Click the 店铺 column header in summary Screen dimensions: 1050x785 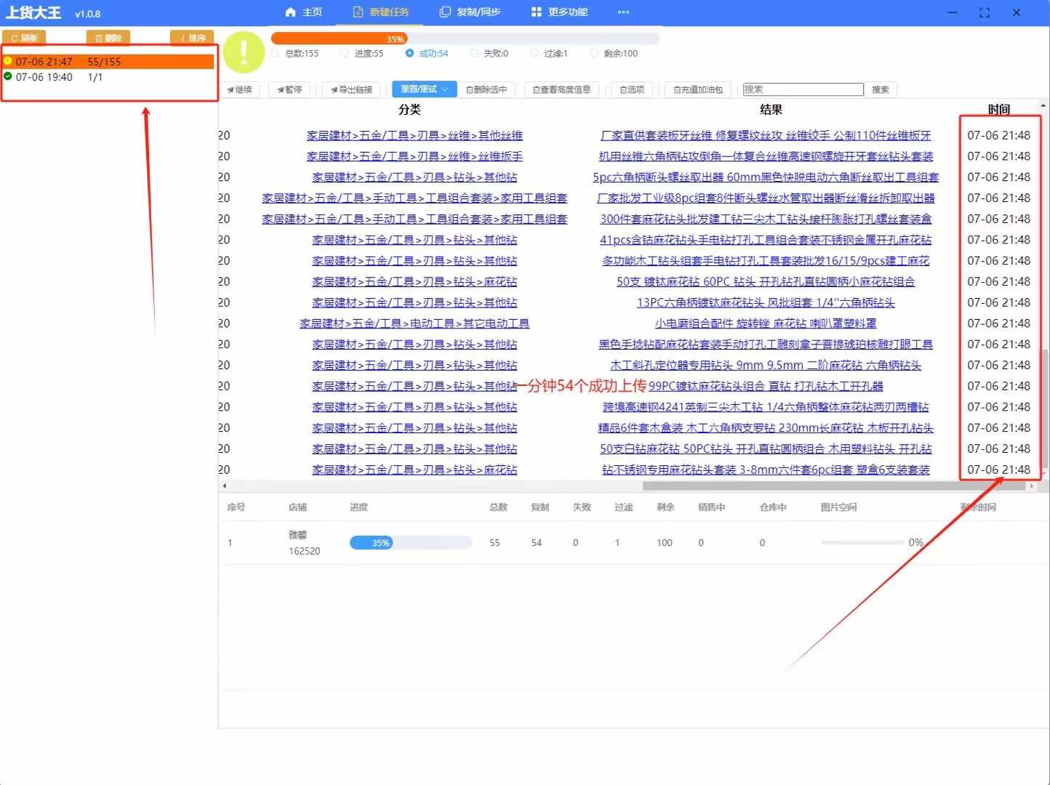(297, 507)
